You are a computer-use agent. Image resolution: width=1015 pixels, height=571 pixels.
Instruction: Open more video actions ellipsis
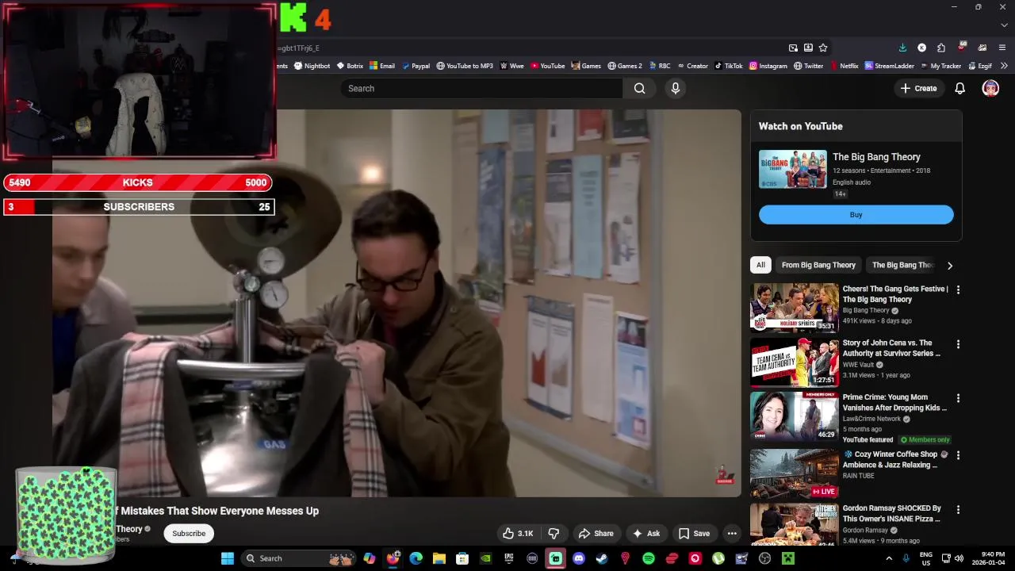tap(732, 533)
